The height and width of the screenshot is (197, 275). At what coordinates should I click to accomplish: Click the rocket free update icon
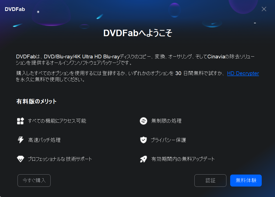(144, 159)
